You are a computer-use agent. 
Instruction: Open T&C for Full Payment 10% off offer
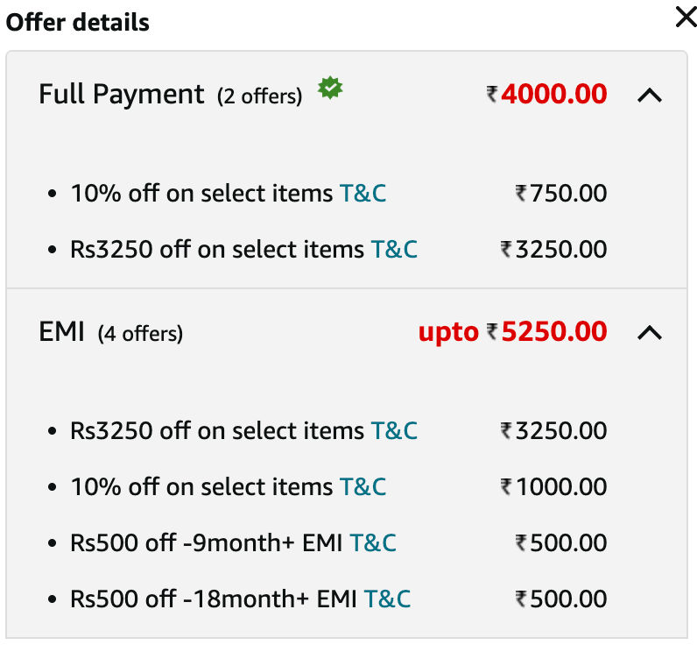coord(363,194)
